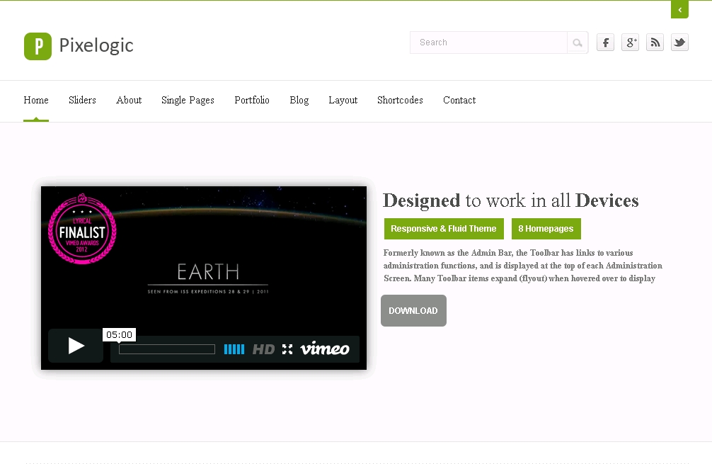Open the Vimeo logo in video player
This screenshot has height=464, width=712.
coord(325,349)
